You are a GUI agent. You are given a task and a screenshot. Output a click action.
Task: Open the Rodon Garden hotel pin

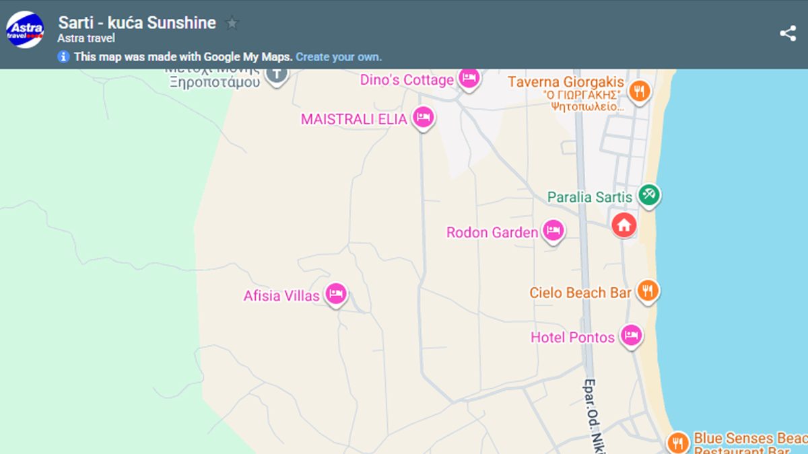553,231
